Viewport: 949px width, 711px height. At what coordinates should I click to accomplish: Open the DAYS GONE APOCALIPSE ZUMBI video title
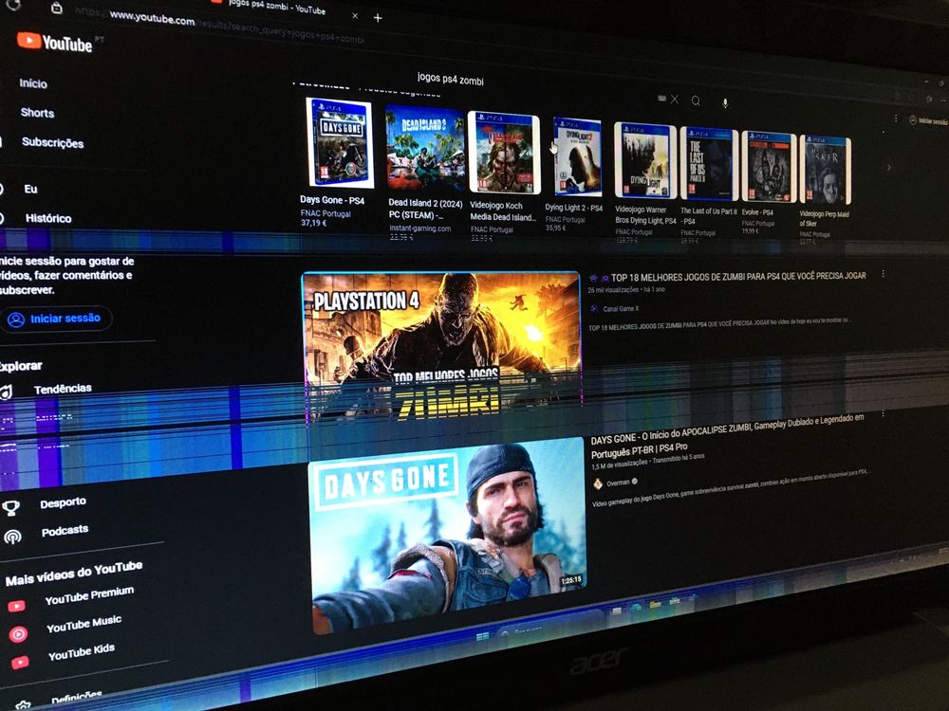(726, 434)
